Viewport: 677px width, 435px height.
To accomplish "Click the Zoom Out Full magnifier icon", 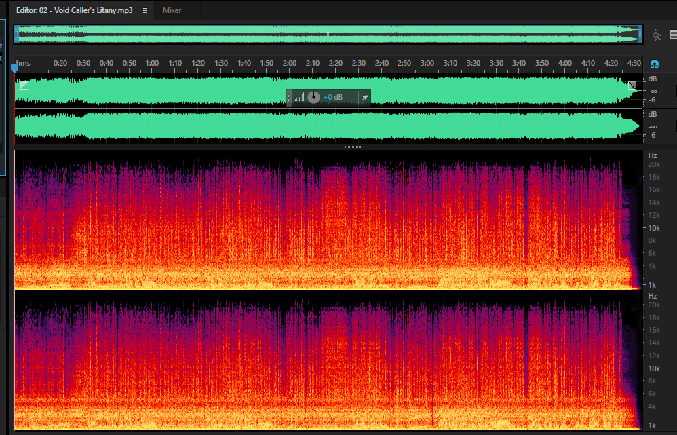I will [656, 35].
